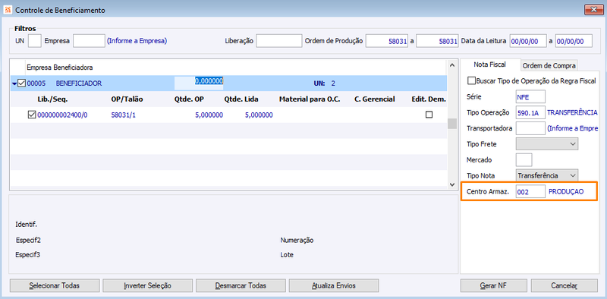The image size is (607, 299).
Task: Click the Data da Leitura start date field
Action: 528,41
